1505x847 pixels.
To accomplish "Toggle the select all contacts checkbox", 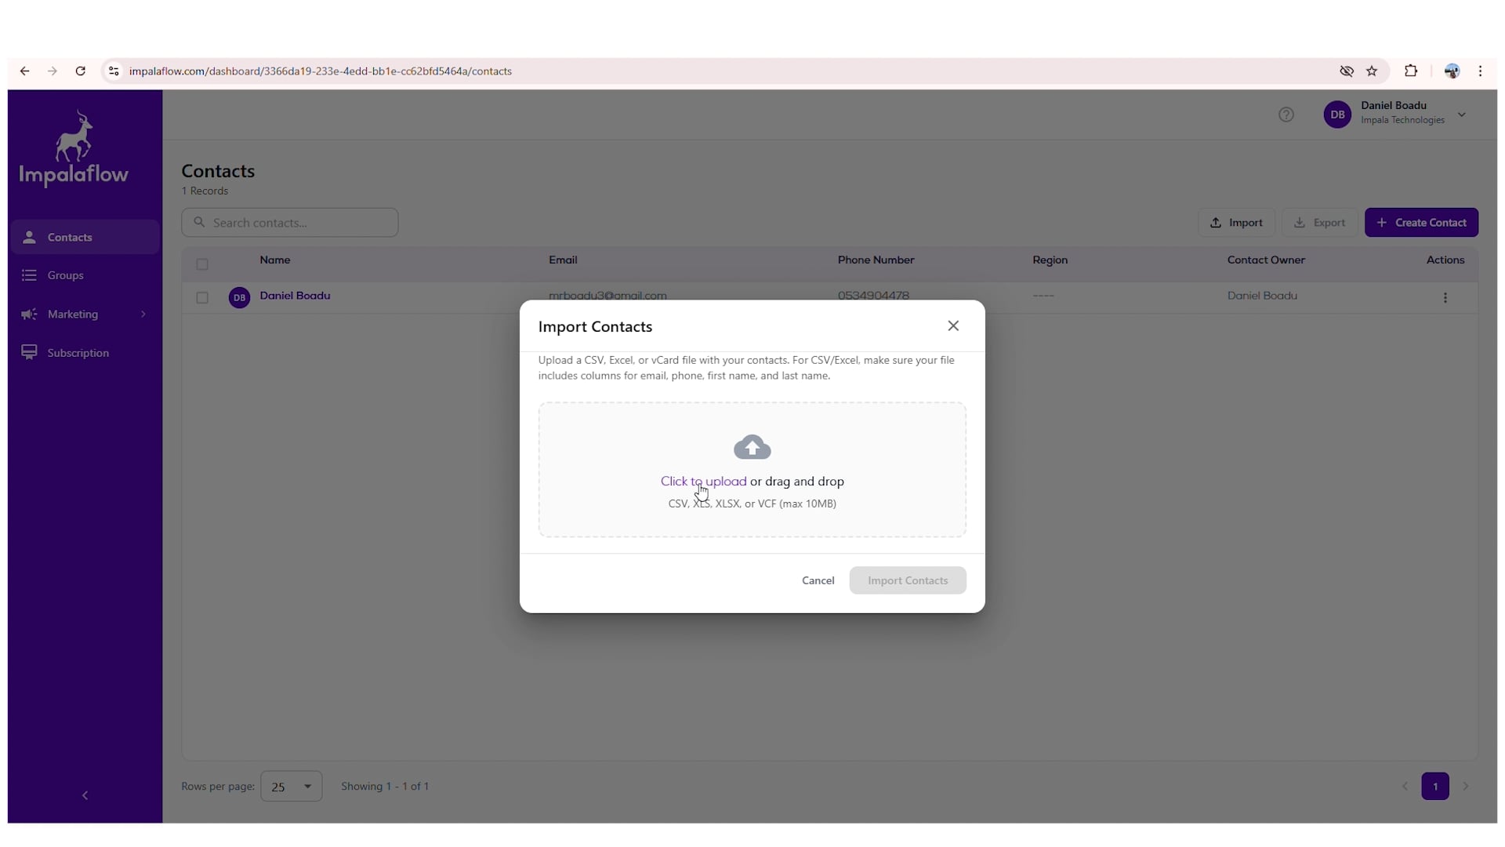I will coord(202,264).
